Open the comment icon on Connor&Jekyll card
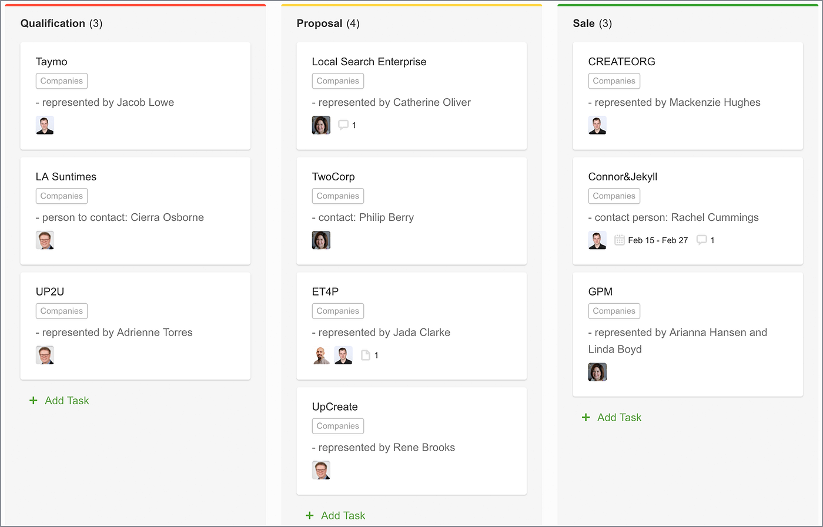Viewport: 823px width, 527px height. coord(702,240)
